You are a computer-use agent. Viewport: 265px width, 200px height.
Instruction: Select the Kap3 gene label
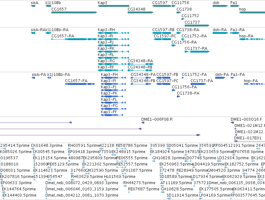coord(102,3)
